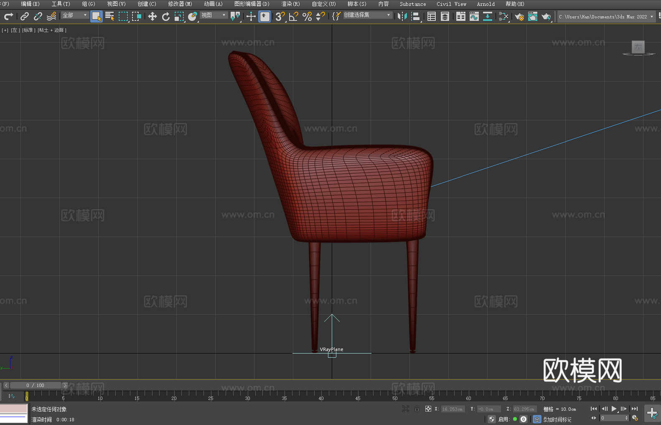Click the ViewCube left face

pyautogui.click(x=638, y=47)
